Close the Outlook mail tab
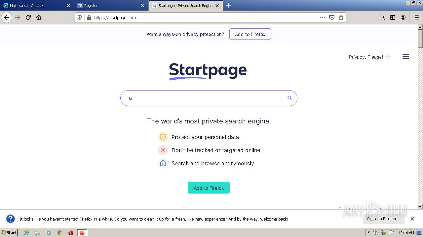423x237 pixels. (68, 6)
